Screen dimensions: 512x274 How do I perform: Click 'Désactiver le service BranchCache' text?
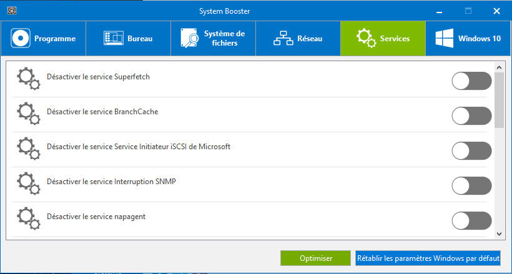pyautogui.click(x=102, y=112)
